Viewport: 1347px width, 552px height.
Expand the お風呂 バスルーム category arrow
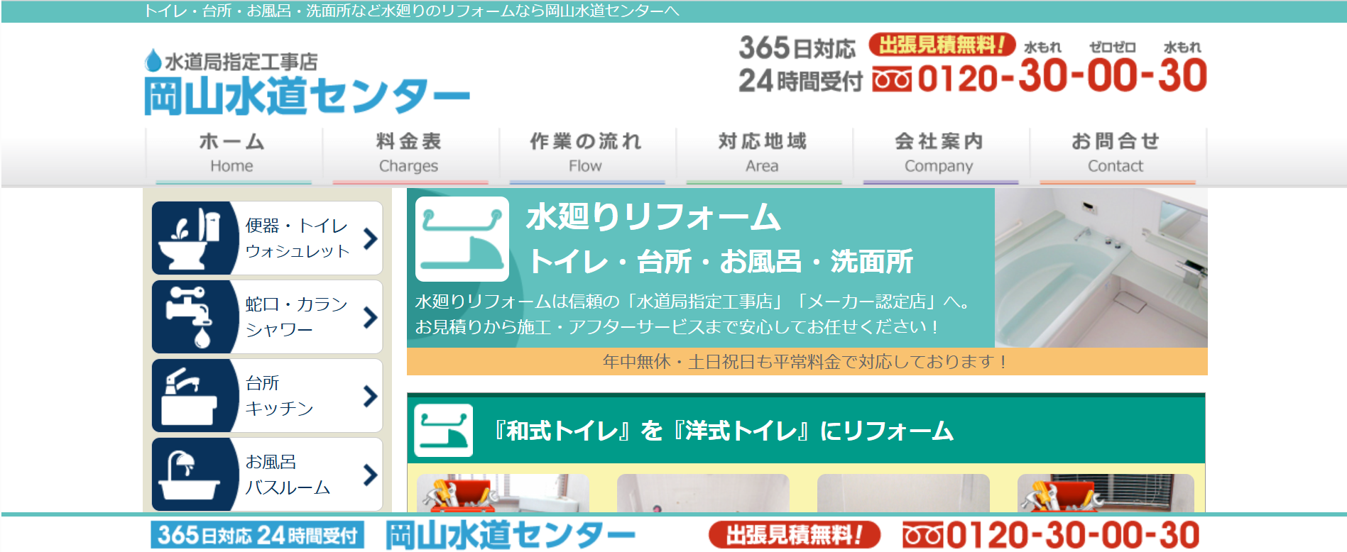pos(370,474)
